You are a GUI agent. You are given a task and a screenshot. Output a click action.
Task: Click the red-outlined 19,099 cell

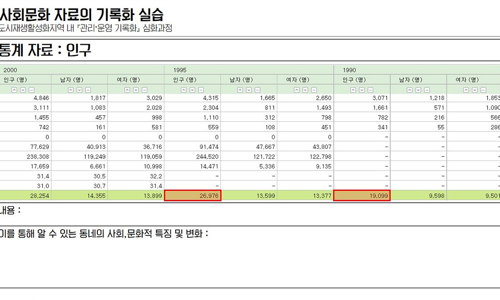362,196
